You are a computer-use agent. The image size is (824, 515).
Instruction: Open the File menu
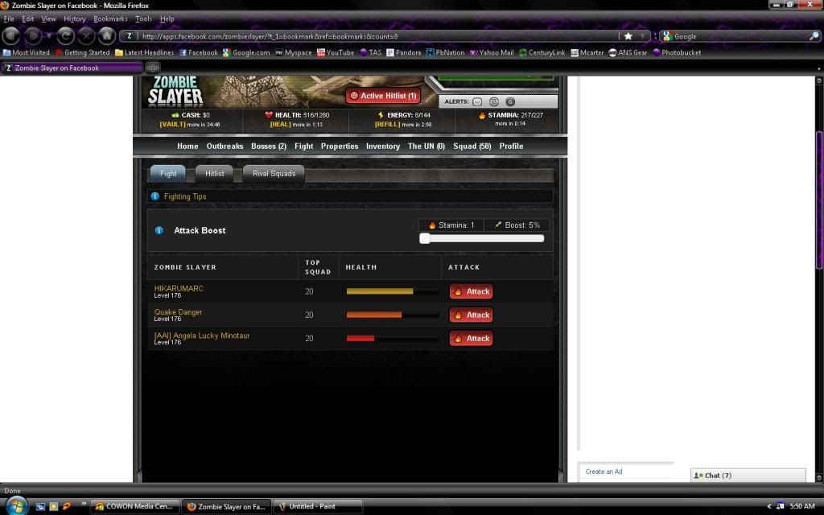pos(9,19)
